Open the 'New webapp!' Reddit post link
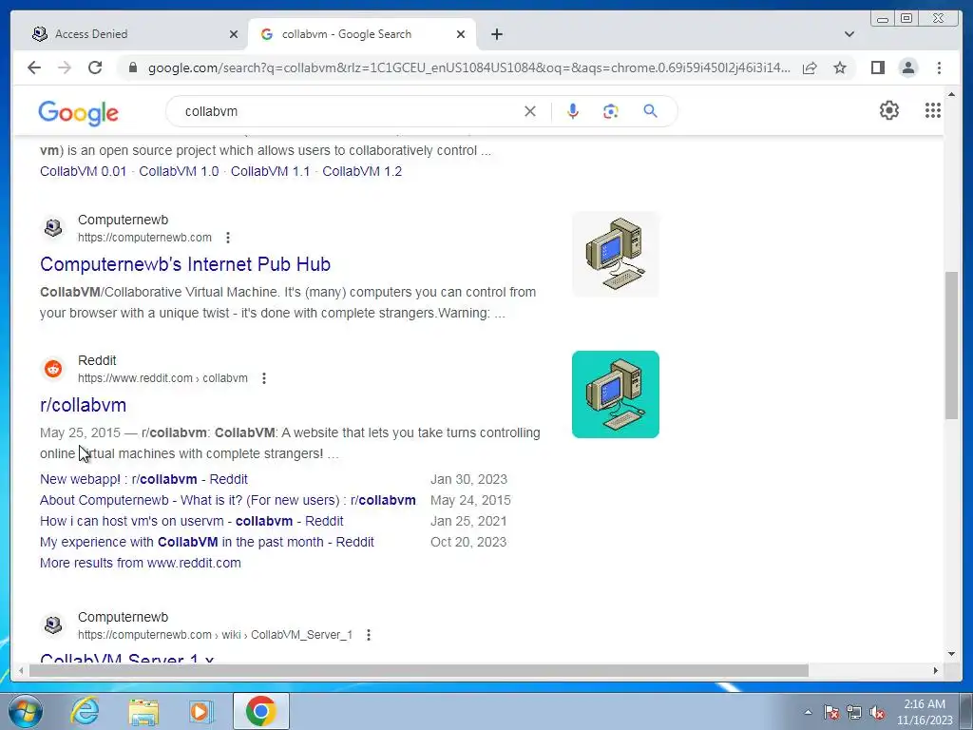 pyautogui.click(x=144, y=479)
